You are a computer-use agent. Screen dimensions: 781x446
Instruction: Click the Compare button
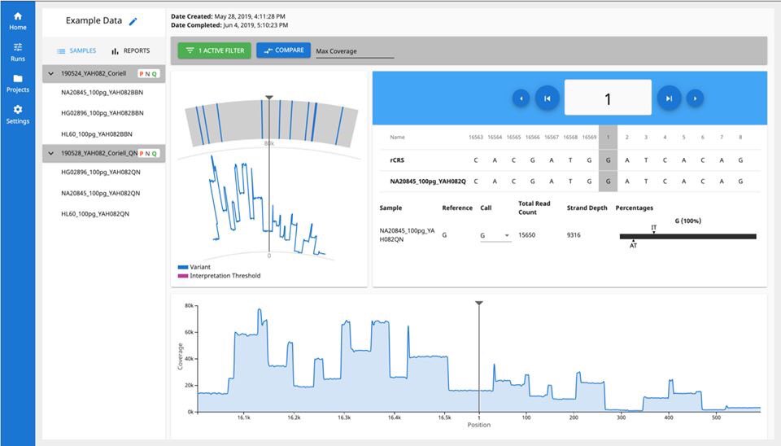click(x=283, y=50)
